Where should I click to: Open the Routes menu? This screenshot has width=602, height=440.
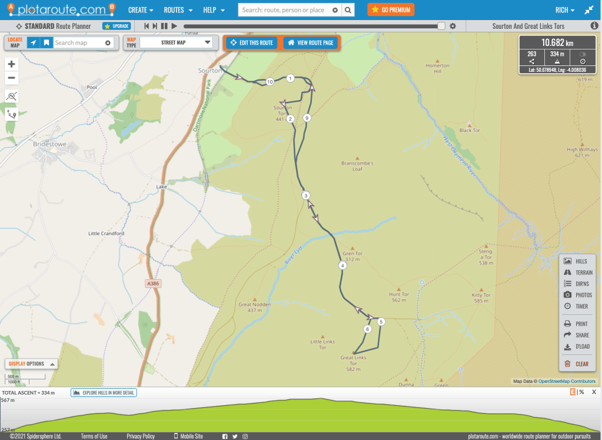[177, 10]
